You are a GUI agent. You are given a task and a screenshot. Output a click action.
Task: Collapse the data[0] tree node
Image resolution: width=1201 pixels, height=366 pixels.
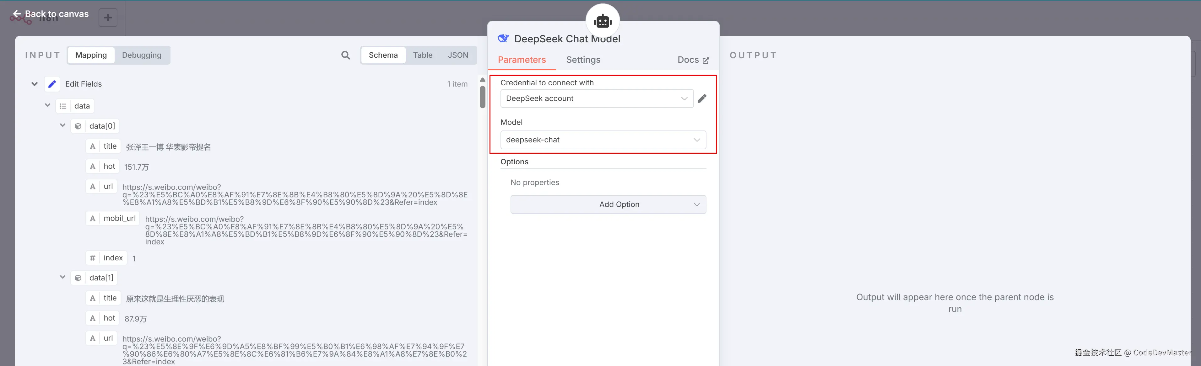[62, 125]
